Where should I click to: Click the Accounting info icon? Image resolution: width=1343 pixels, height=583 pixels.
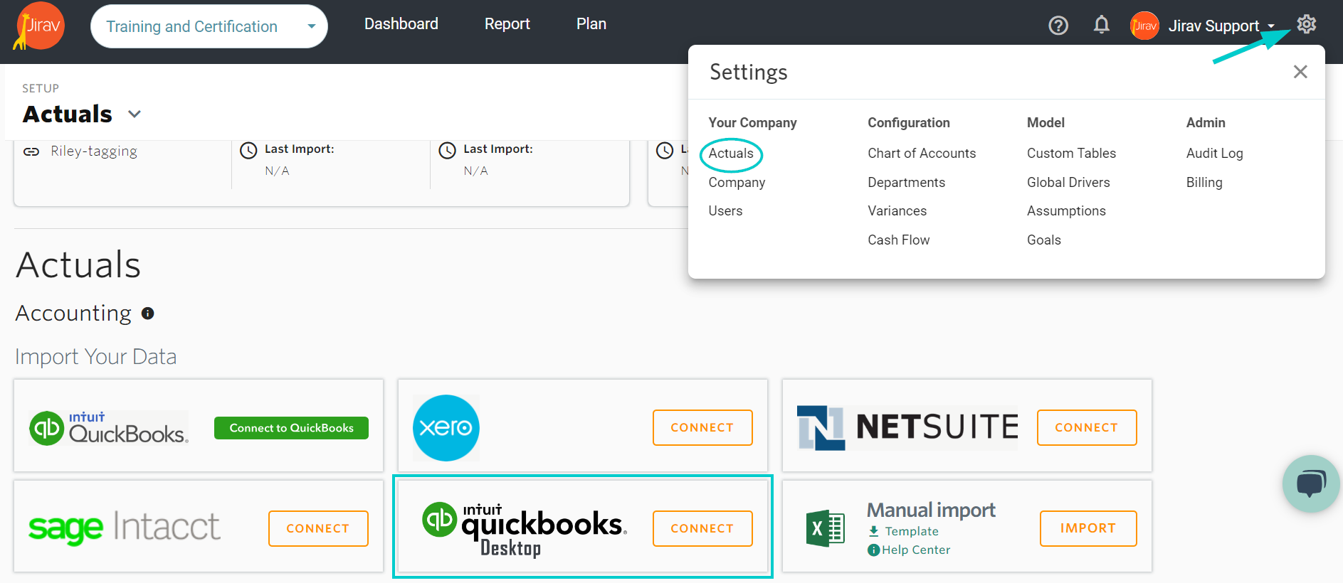[x=148, y=313]
